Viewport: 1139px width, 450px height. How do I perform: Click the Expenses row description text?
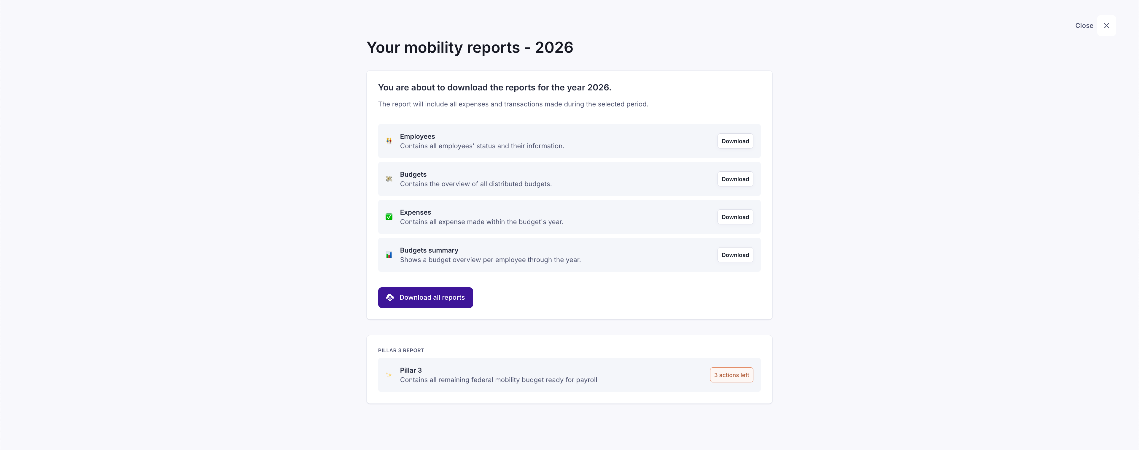[481, 222]
